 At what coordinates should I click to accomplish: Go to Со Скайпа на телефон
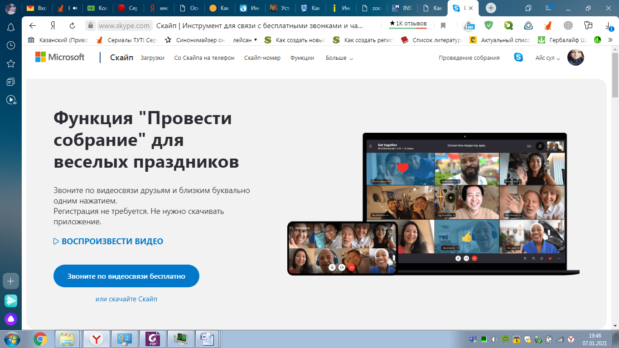point(204,58)
